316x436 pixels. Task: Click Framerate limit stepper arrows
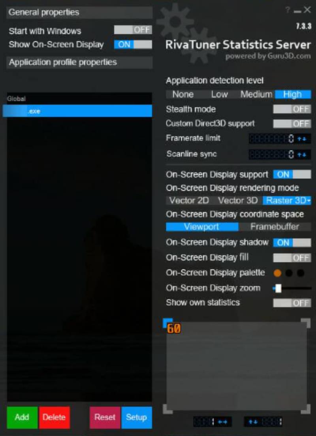(302, 138)
